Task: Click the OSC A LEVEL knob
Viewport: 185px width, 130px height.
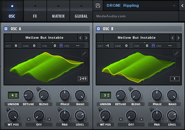Action: (x=80, y=115)
